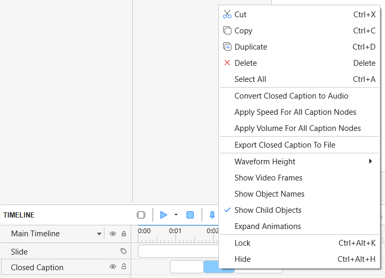Click the TIMELINE panel title
The width and height of the screenshot is (385, 278).
19,215
